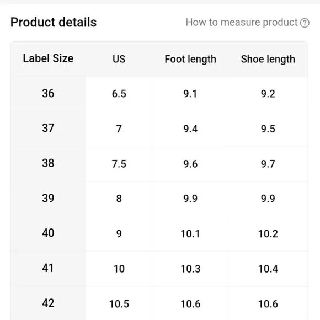This screenshot has width=320, height=320.
Task: Select the Label Size column header
Action: pyautogui.click(x=48, y=58)
